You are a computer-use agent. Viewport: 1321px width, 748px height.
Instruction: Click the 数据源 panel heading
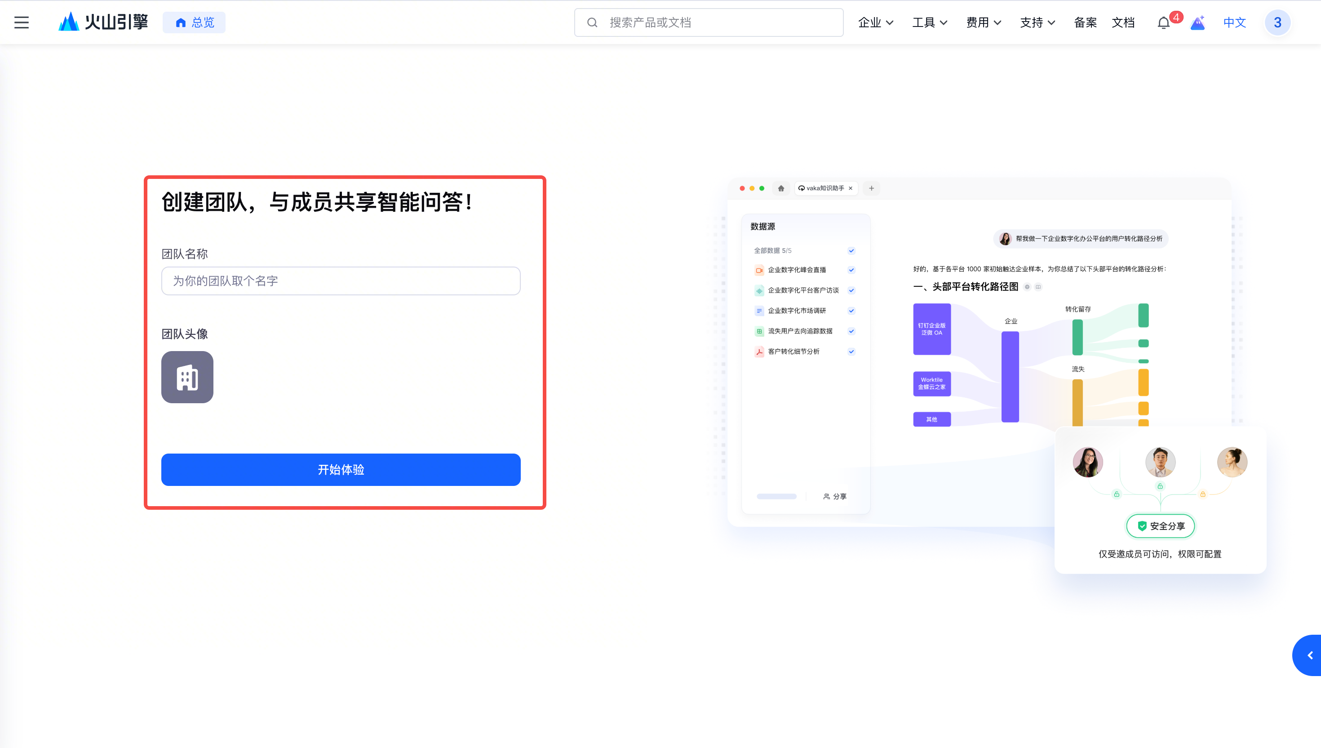tap(762, 227)
